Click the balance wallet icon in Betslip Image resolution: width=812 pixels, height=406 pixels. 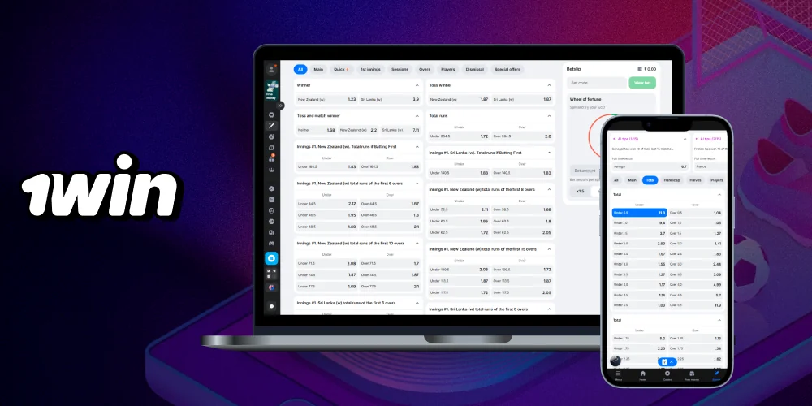point(640,69)
